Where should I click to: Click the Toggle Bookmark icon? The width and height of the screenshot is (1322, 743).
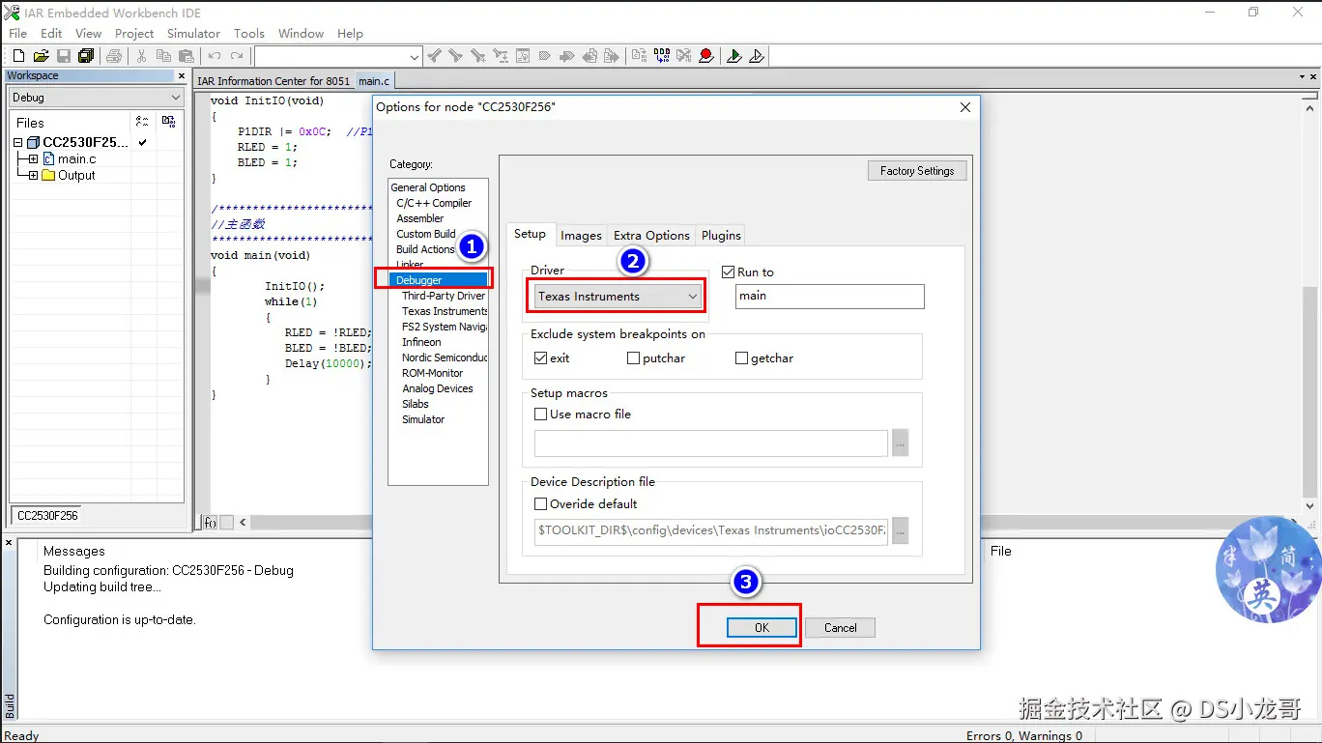pos(545,56)
